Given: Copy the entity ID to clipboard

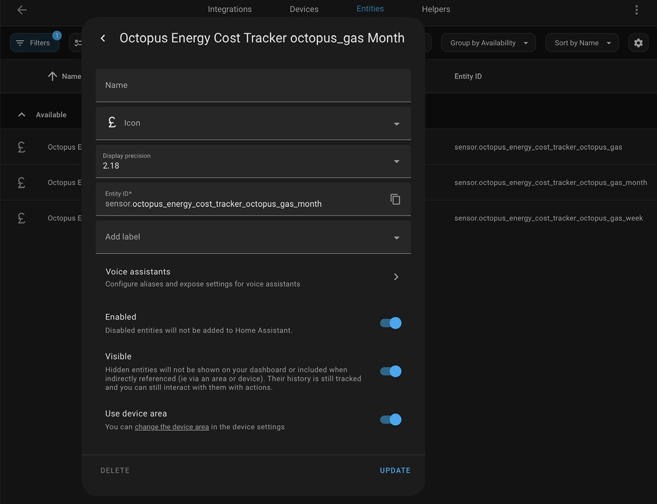Looking at the screenshot, I should 395,199.
